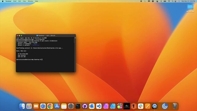Click the Terminal icon in the Dock
This screenshot has height=111, width=197.
[78, 106]
